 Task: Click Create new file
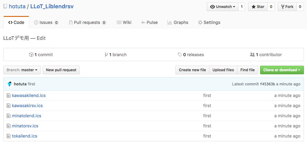pos(193,70)
